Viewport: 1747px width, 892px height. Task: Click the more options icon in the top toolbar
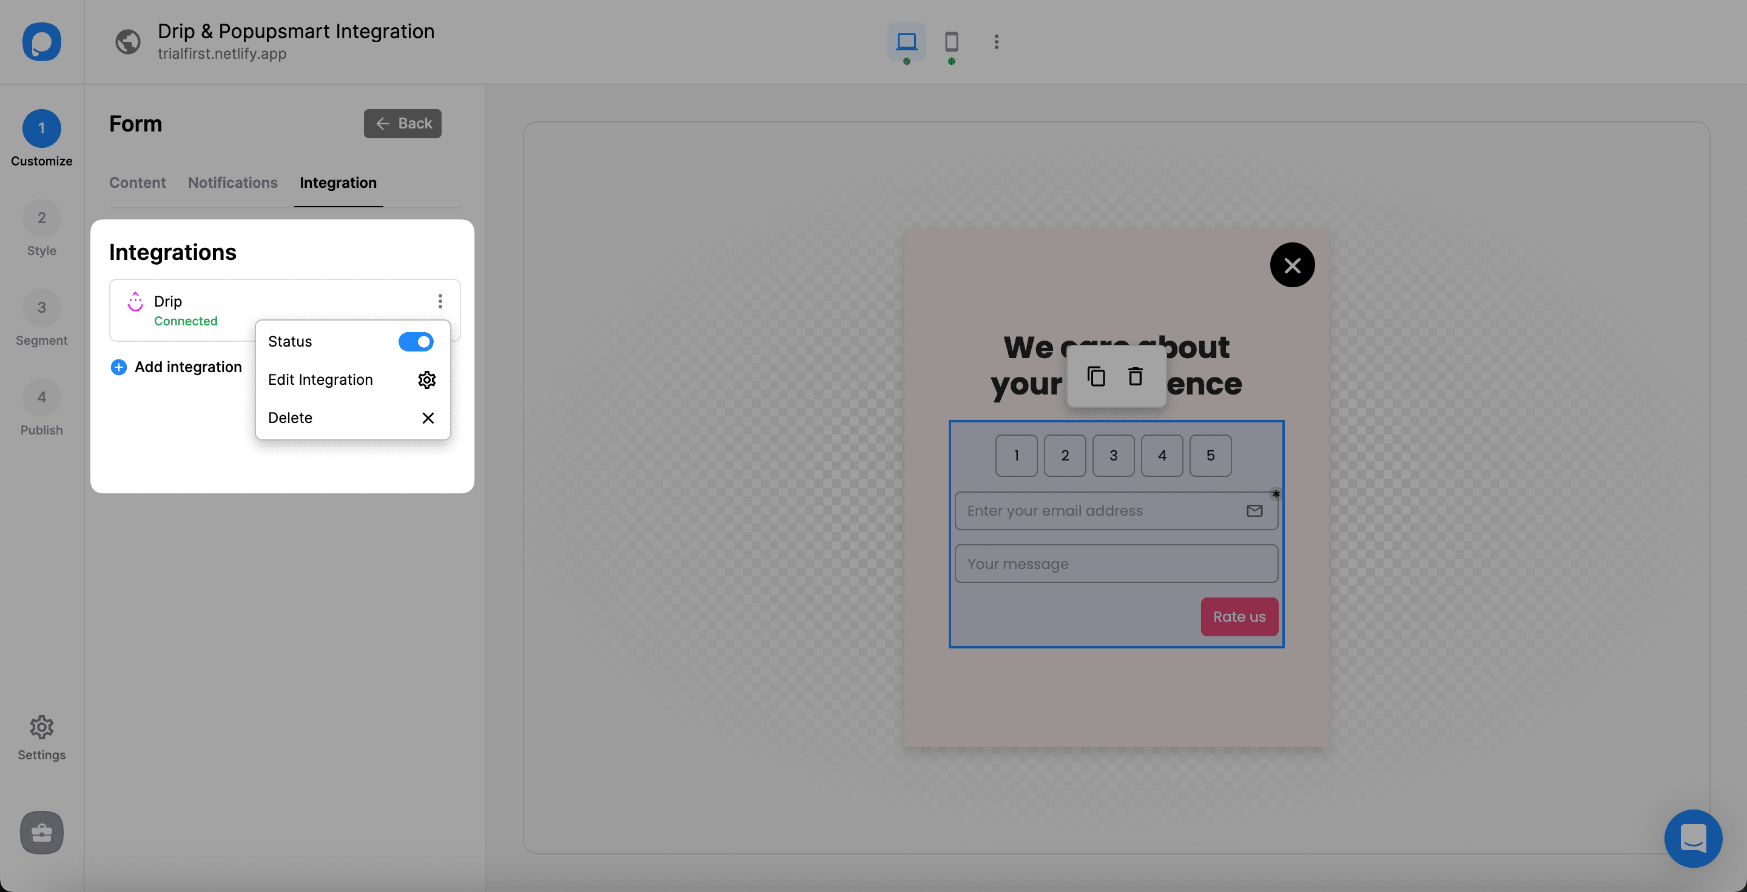click(995, 41)
